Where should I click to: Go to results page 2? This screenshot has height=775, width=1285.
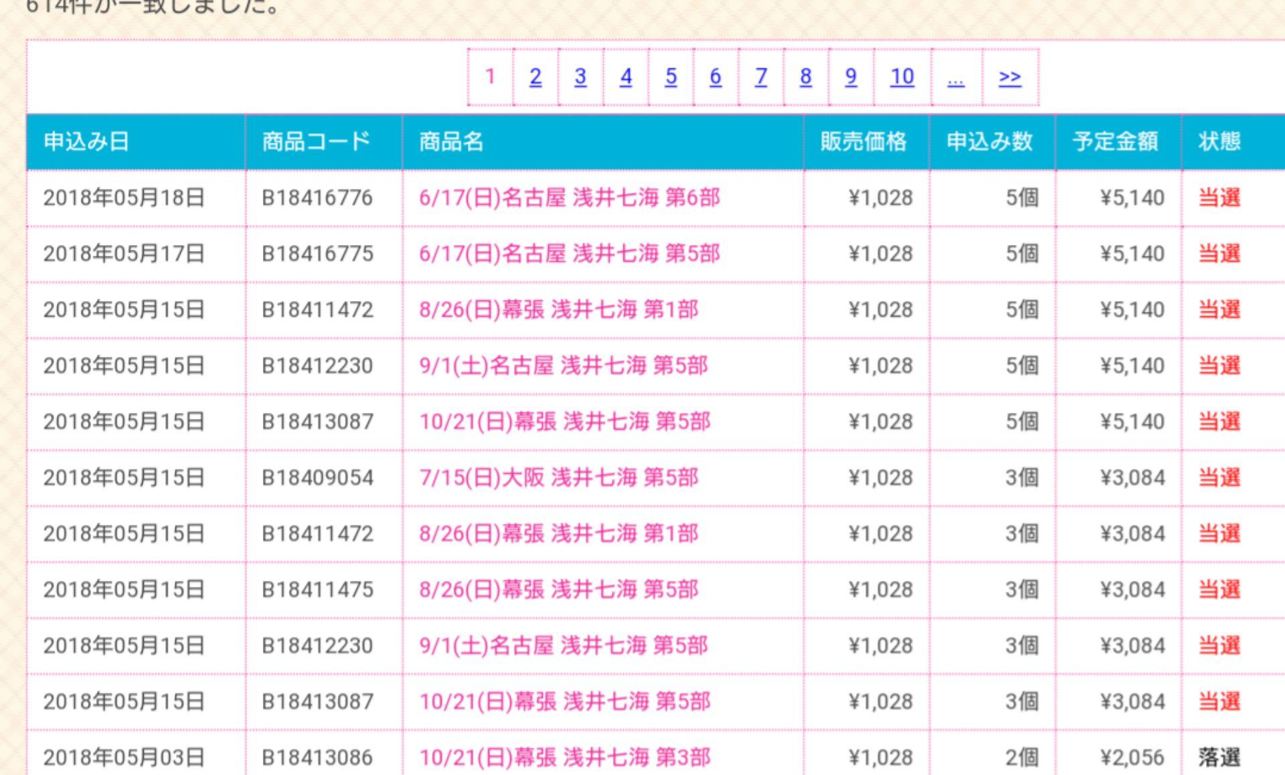point(535,77)
